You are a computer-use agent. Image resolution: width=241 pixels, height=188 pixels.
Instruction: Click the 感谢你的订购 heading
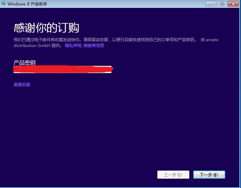coord(46,27)
